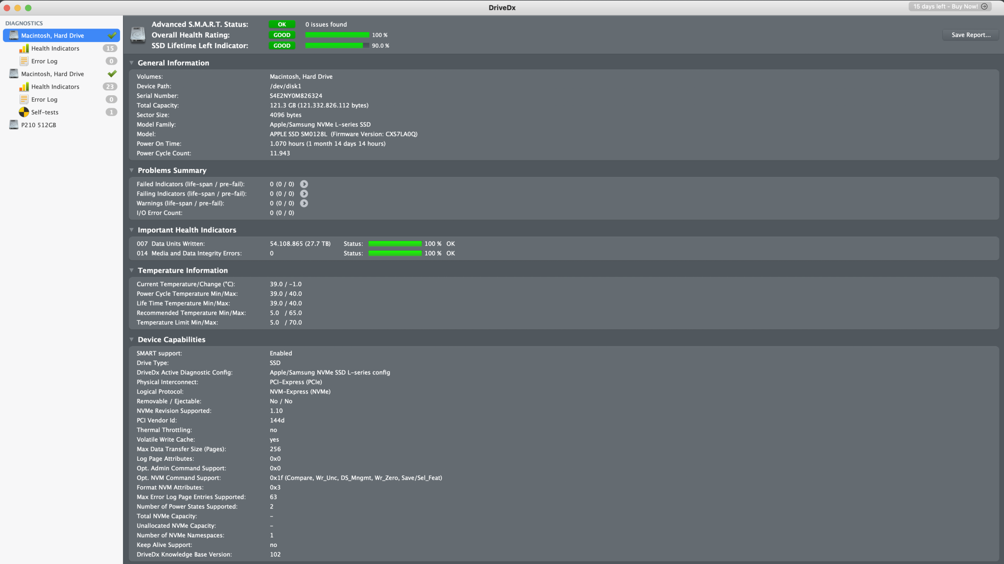The image size is (1004, 564).
Task: Click the SSD Lifetime Left progress bar
Action: point(337,46)
